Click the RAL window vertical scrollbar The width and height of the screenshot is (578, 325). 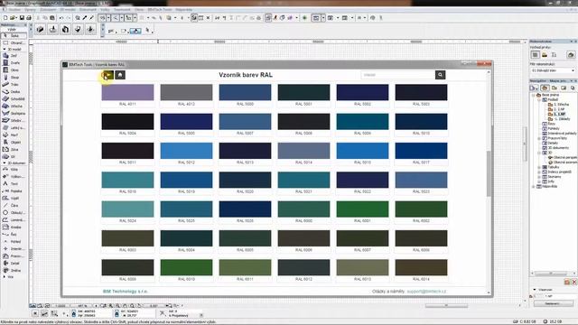[489, 173]
